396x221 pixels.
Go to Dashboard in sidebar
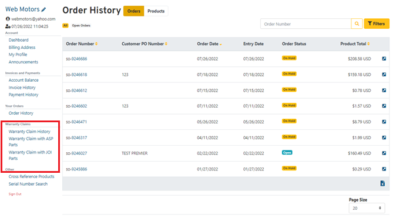[x=18, y=40]
